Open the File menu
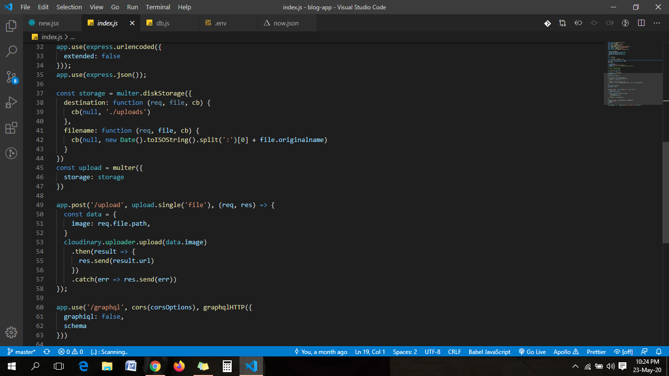This screenshot has width=669, height=376. [25, 7]
